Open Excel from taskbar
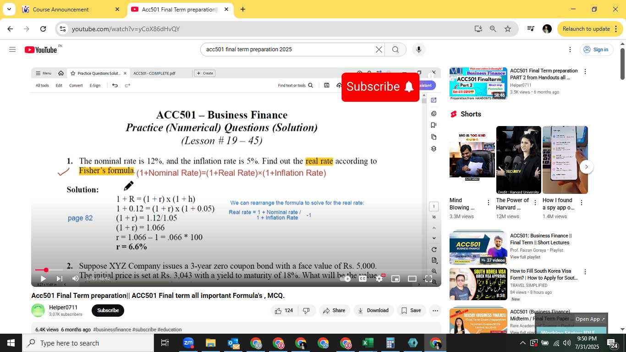 (x=368, y=343)
